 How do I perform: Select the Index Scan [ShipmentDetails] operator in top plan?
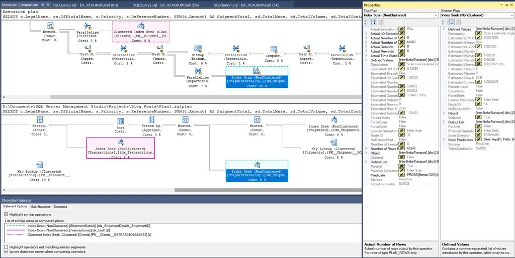pyautogui.click(x=257, y=77)
